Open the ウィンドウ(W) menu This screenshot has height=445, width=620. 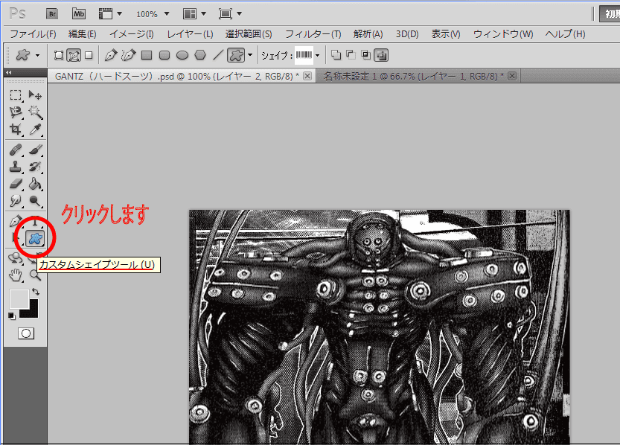click(503, 34)
